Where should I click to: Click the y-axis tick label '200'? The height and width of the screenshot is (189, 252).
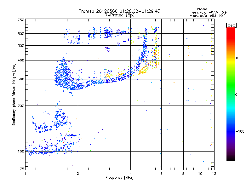pyautogui.click(x=21, y=106)
